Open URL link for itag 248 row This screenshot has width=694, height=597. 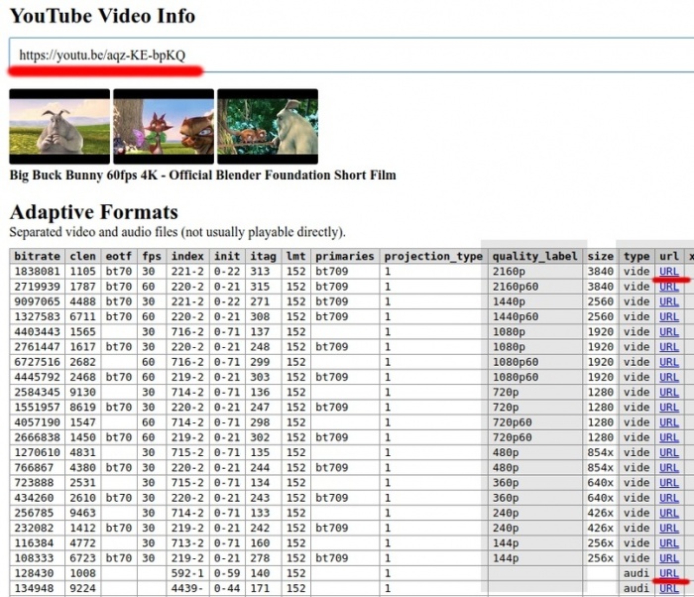click(669, 347)
